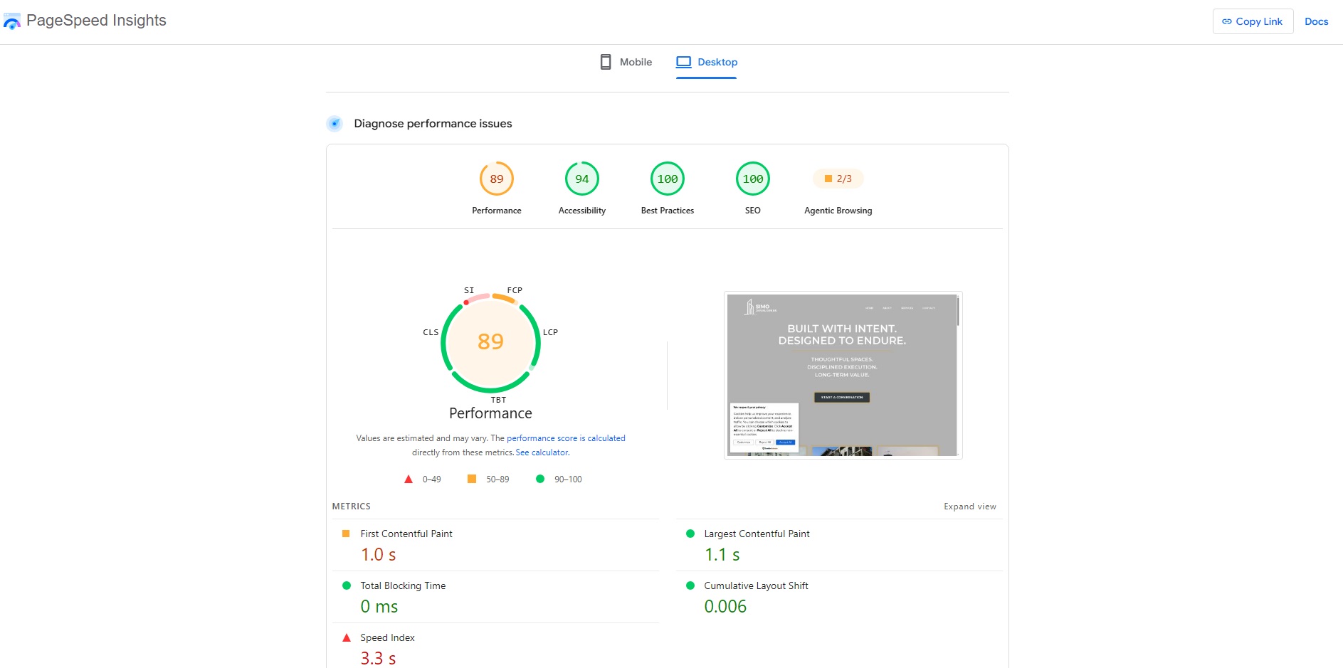This screenshot has height=668, width=1343.
Task: Click the website screenshot thumbnail
Action: (843, 375)
